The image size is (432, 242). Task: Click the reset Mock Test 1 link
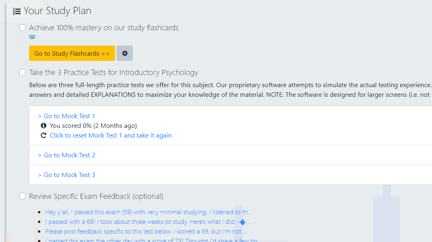(x=111, y=136)
